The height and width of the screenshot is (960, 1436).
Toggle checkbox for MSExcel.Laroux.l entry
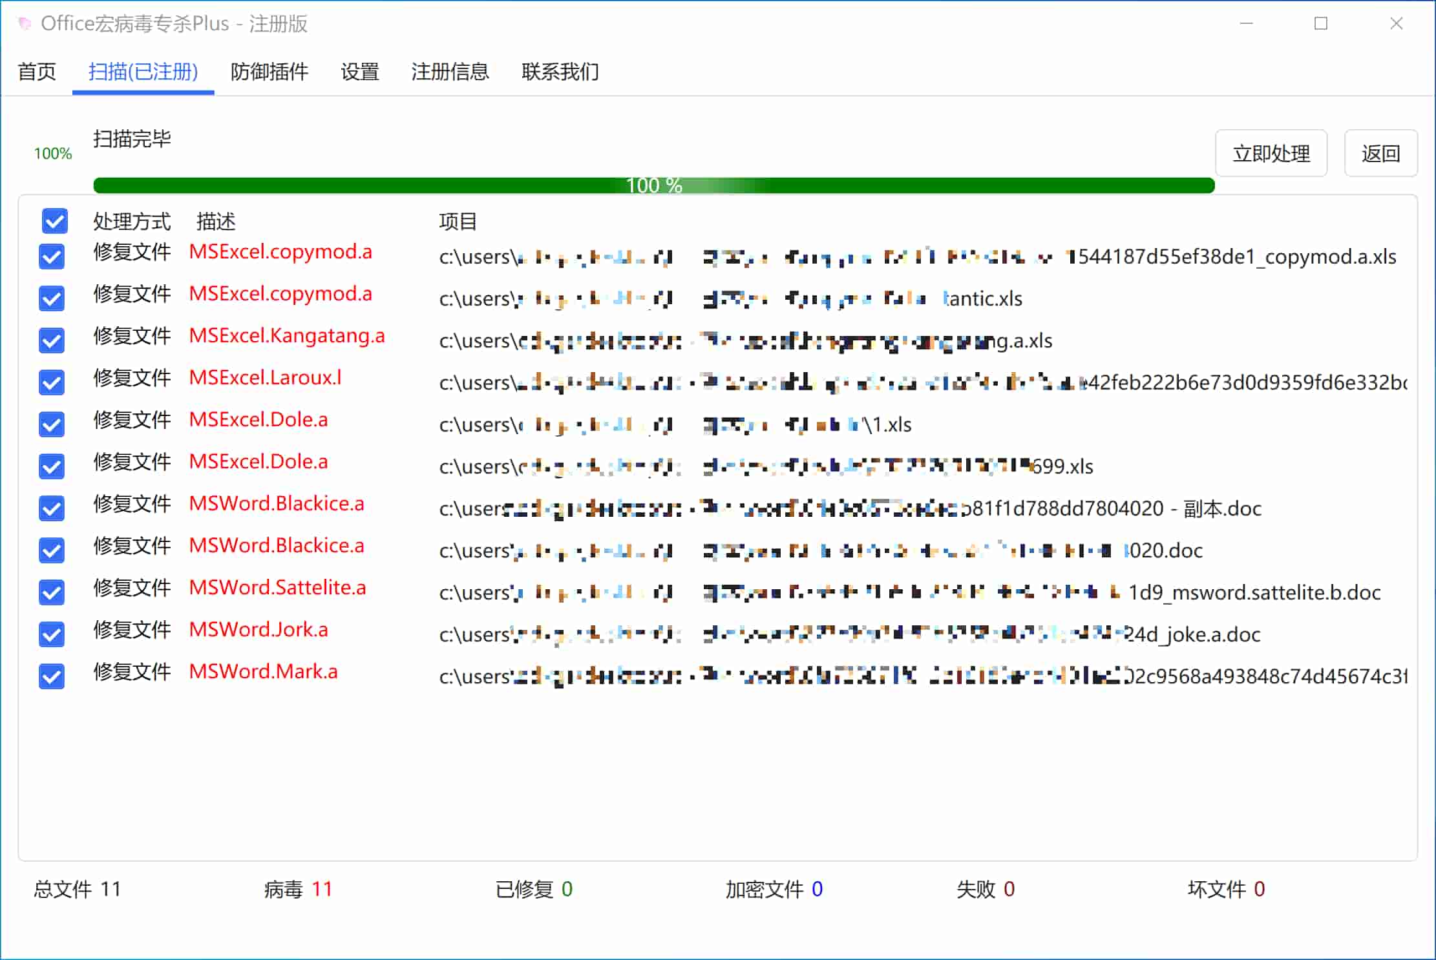[52, 382]
